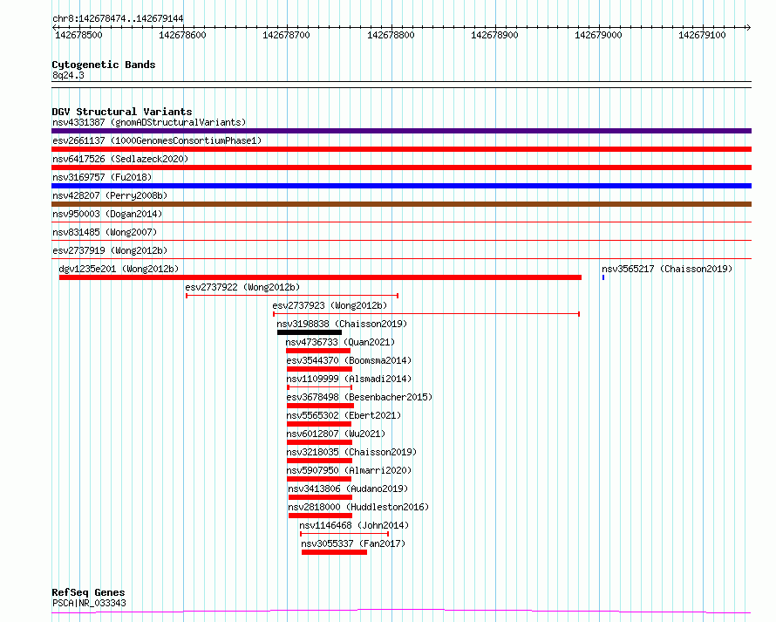The height and width of the screenshot is (622, 776).
Task: Click the brown nsv428207 Perry2008b bar
Action: pyautogui.click(x=401, y=204)
